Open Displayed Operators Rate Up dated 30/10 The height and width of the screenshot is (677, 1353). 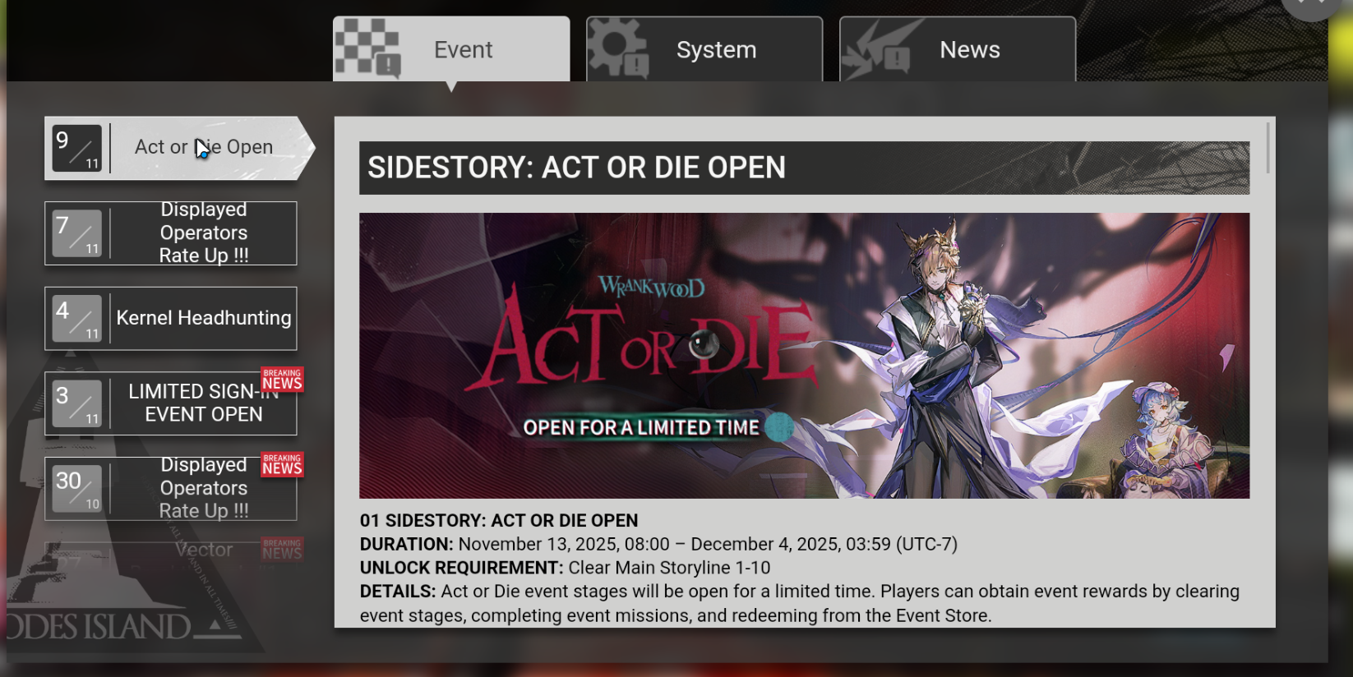point(171,489)
